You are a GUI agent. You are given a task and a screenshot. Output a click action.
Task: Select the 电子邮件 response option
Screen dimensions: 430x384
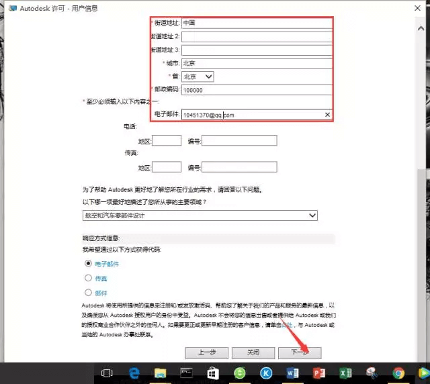(x=88, y=263)
